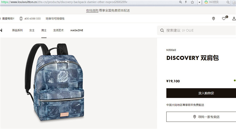This screenshot has height=129, width=236.
Task: Click the lightning speed-mode icon
Action: point(186,2)
